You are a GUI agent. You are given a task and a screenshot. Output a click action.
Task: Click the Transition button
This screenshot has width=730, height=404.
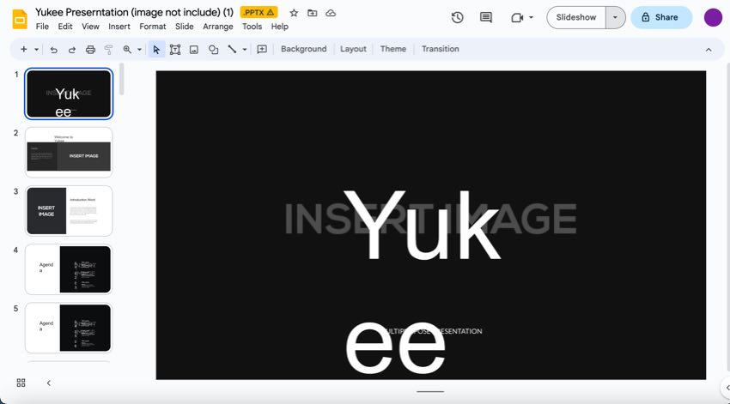point(441,49)
